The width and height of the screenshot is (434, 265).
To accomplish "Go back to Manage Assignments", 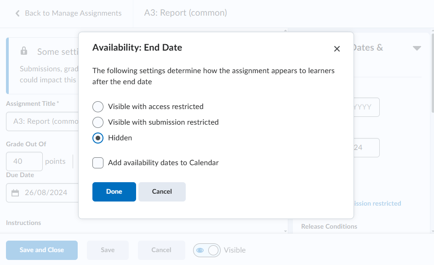I will pyautogui.click(x=73, y=13).
